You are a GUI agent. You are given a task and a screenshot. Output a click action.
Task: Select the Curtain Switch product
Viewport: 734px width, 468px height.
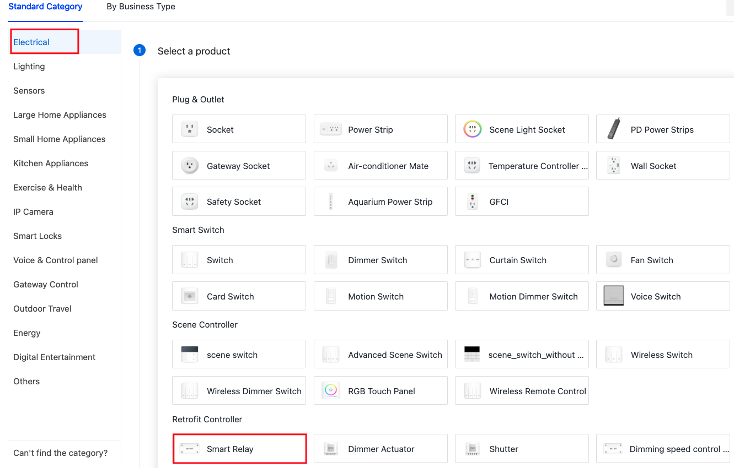pyautogui.click(x=521, y=259)
